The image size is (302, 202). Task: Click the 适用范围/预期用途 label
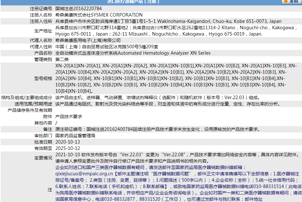(33, 104)
